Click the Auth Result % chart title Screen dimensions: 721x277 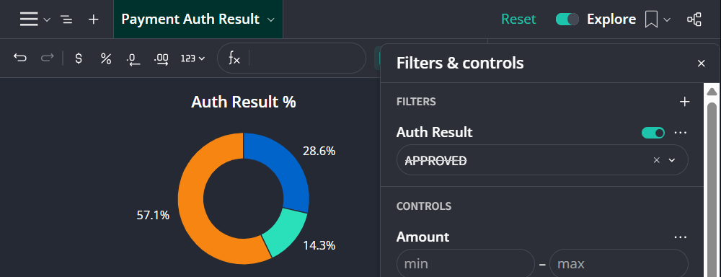[244, 102]
